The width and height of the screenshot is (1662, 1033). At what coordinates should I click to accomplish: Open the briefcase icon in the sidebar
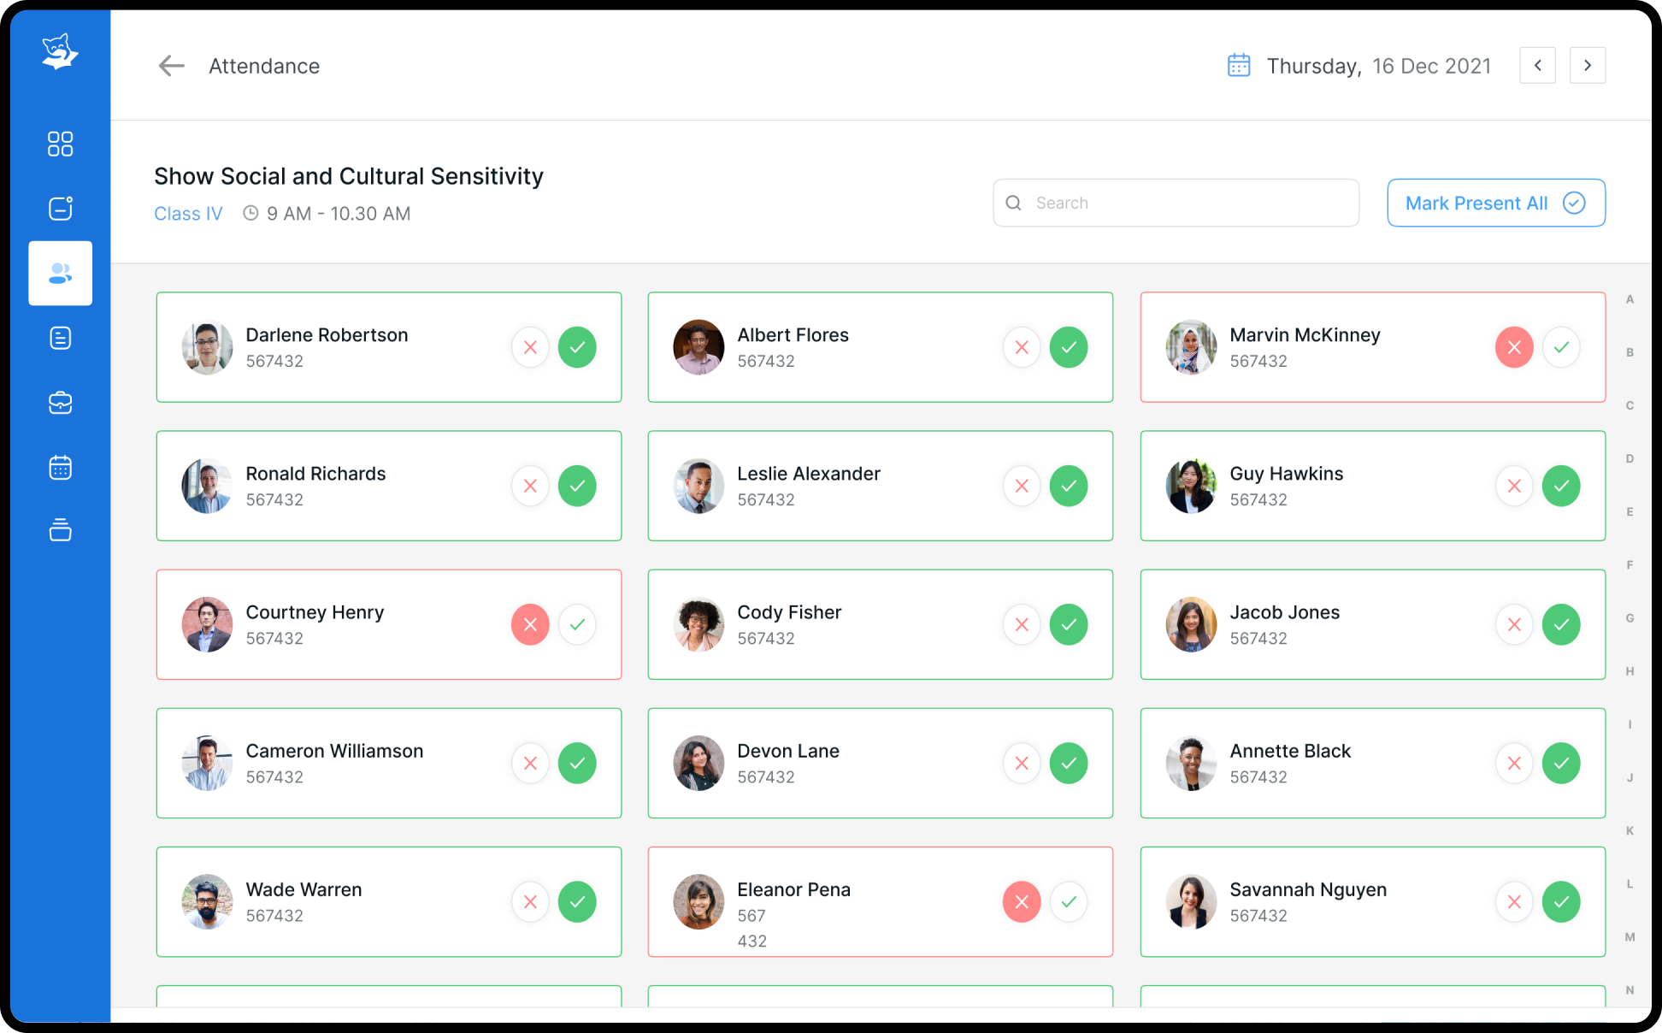pyautogui.click(x=60, y=403)
